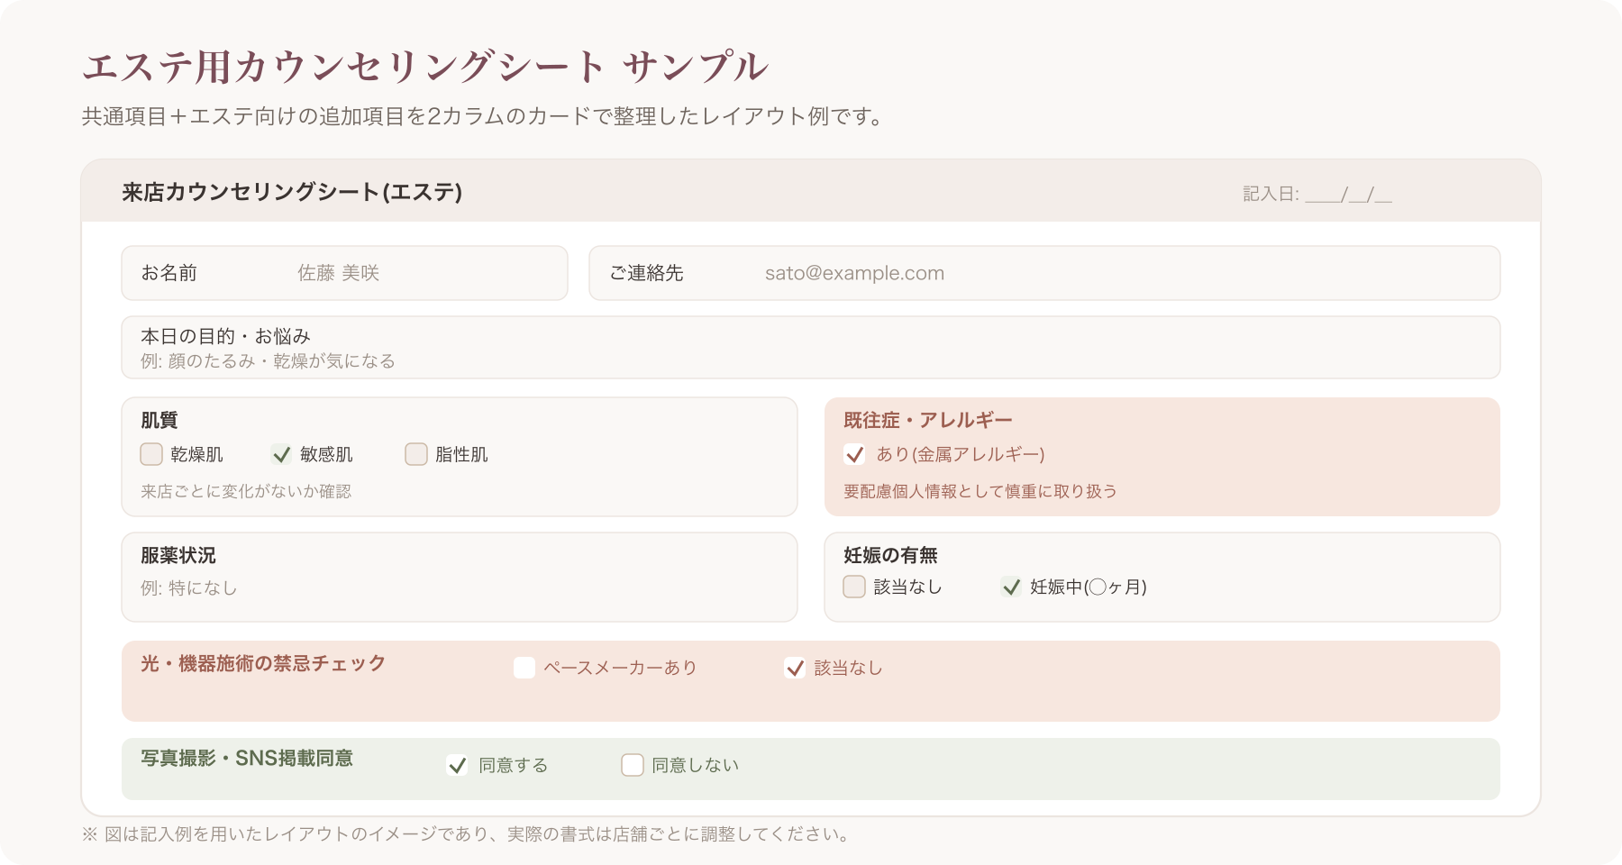Click the note 要配慮個人情報として慎重に取り扱う

click(x=980, y=491)
